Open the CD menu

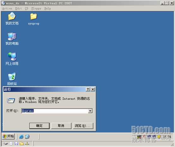tap(27, 9)
